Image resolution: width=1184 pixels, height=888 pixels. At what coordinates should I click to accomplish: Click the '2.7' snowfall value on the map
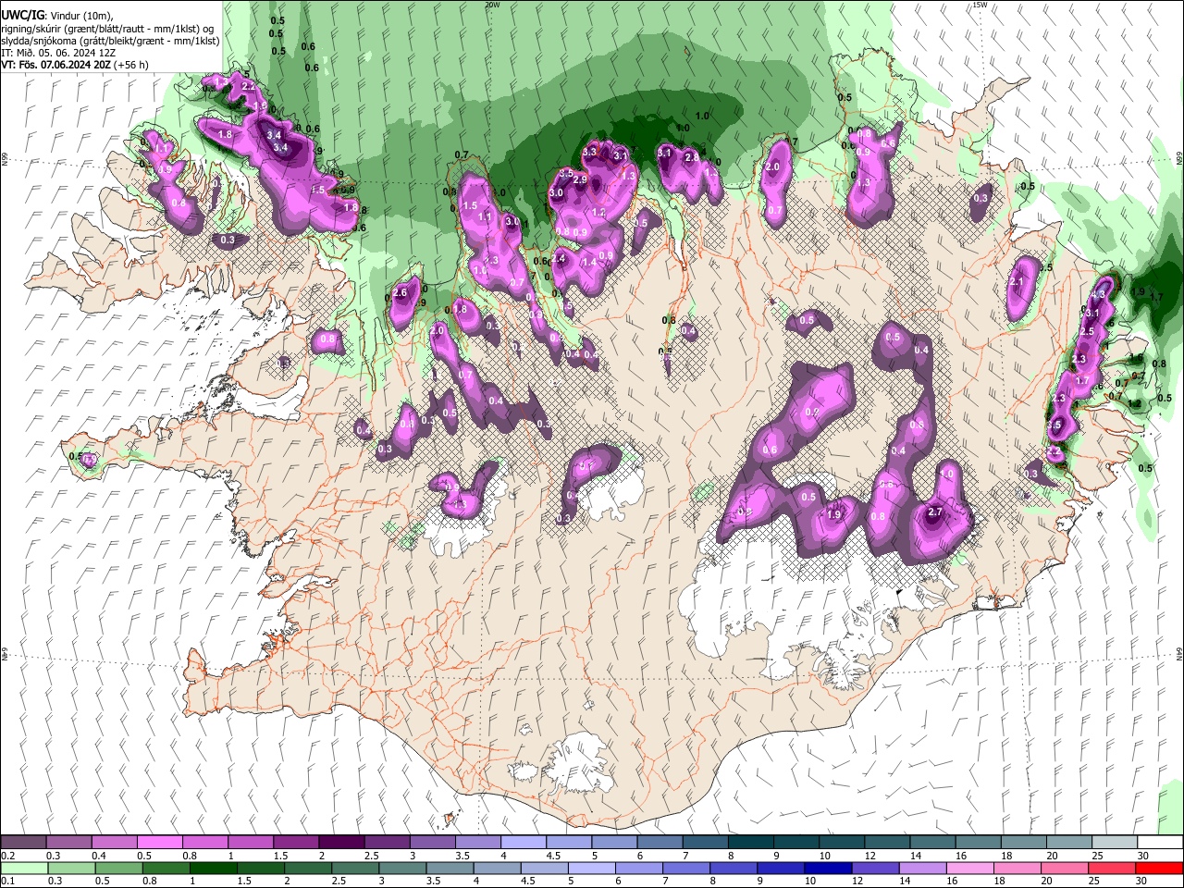point(934,512)
